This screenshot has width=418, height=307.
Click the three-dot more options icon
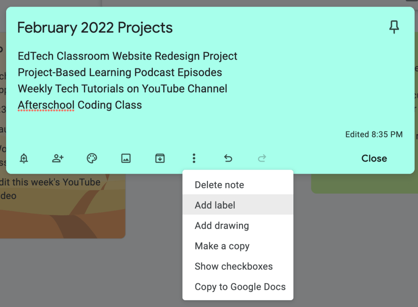point(194,159)
